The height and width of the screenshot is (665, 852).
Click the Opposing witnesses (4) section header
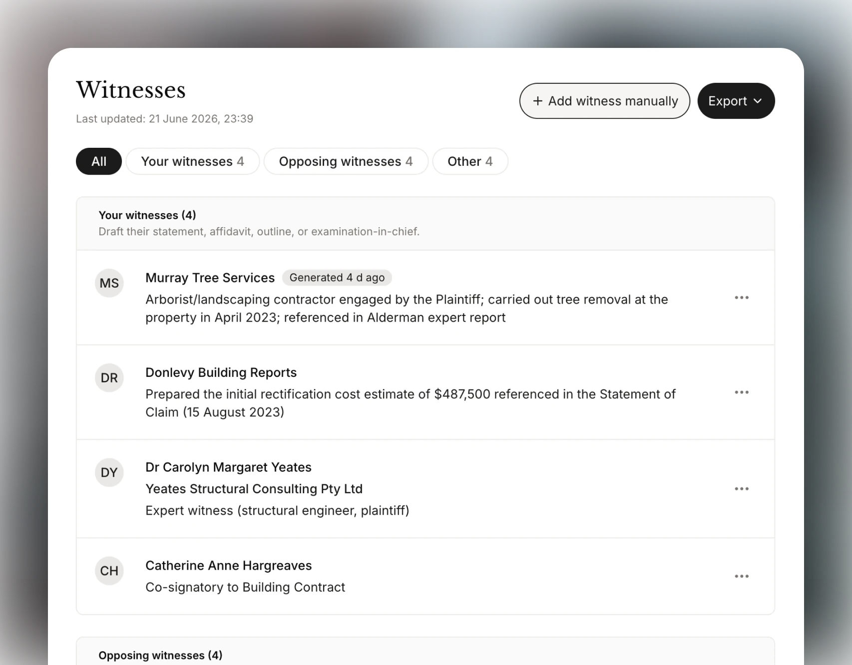(160, 655)
